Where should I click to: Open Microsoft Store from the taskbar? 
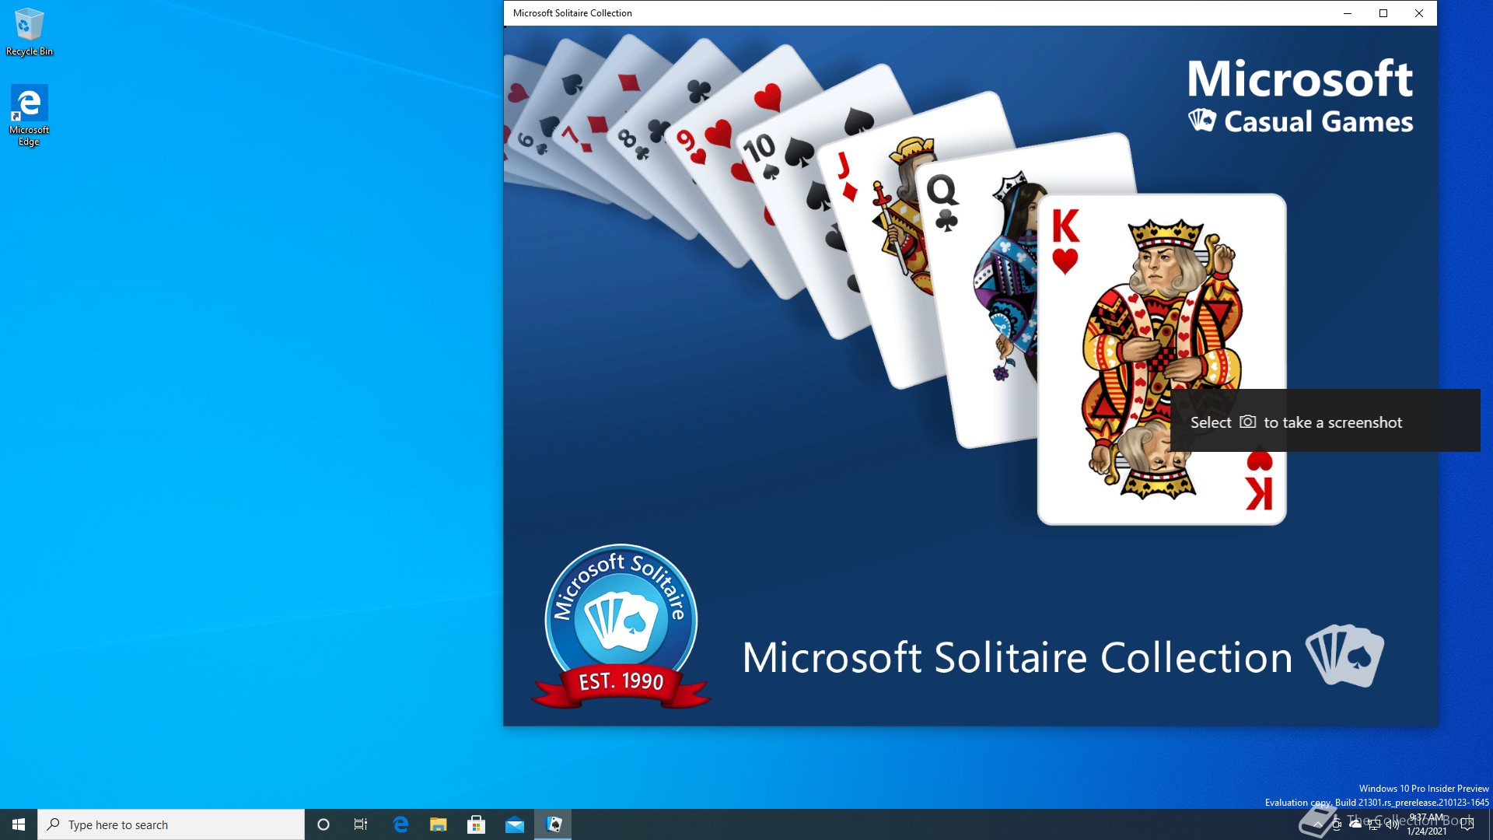(x=476, y=824)
